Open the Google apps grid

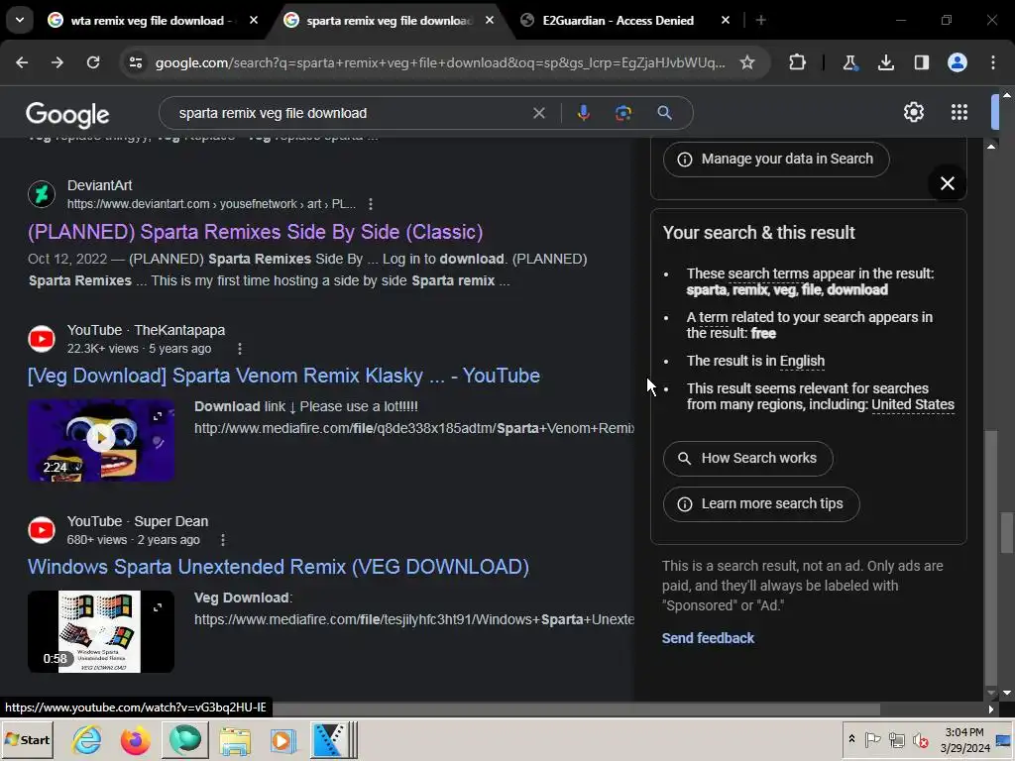click(x=959, y=113)
